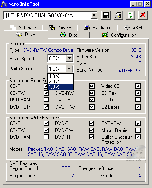
Task: Toggle Mount Rainier checkbox
Action: tap(138, 130)
